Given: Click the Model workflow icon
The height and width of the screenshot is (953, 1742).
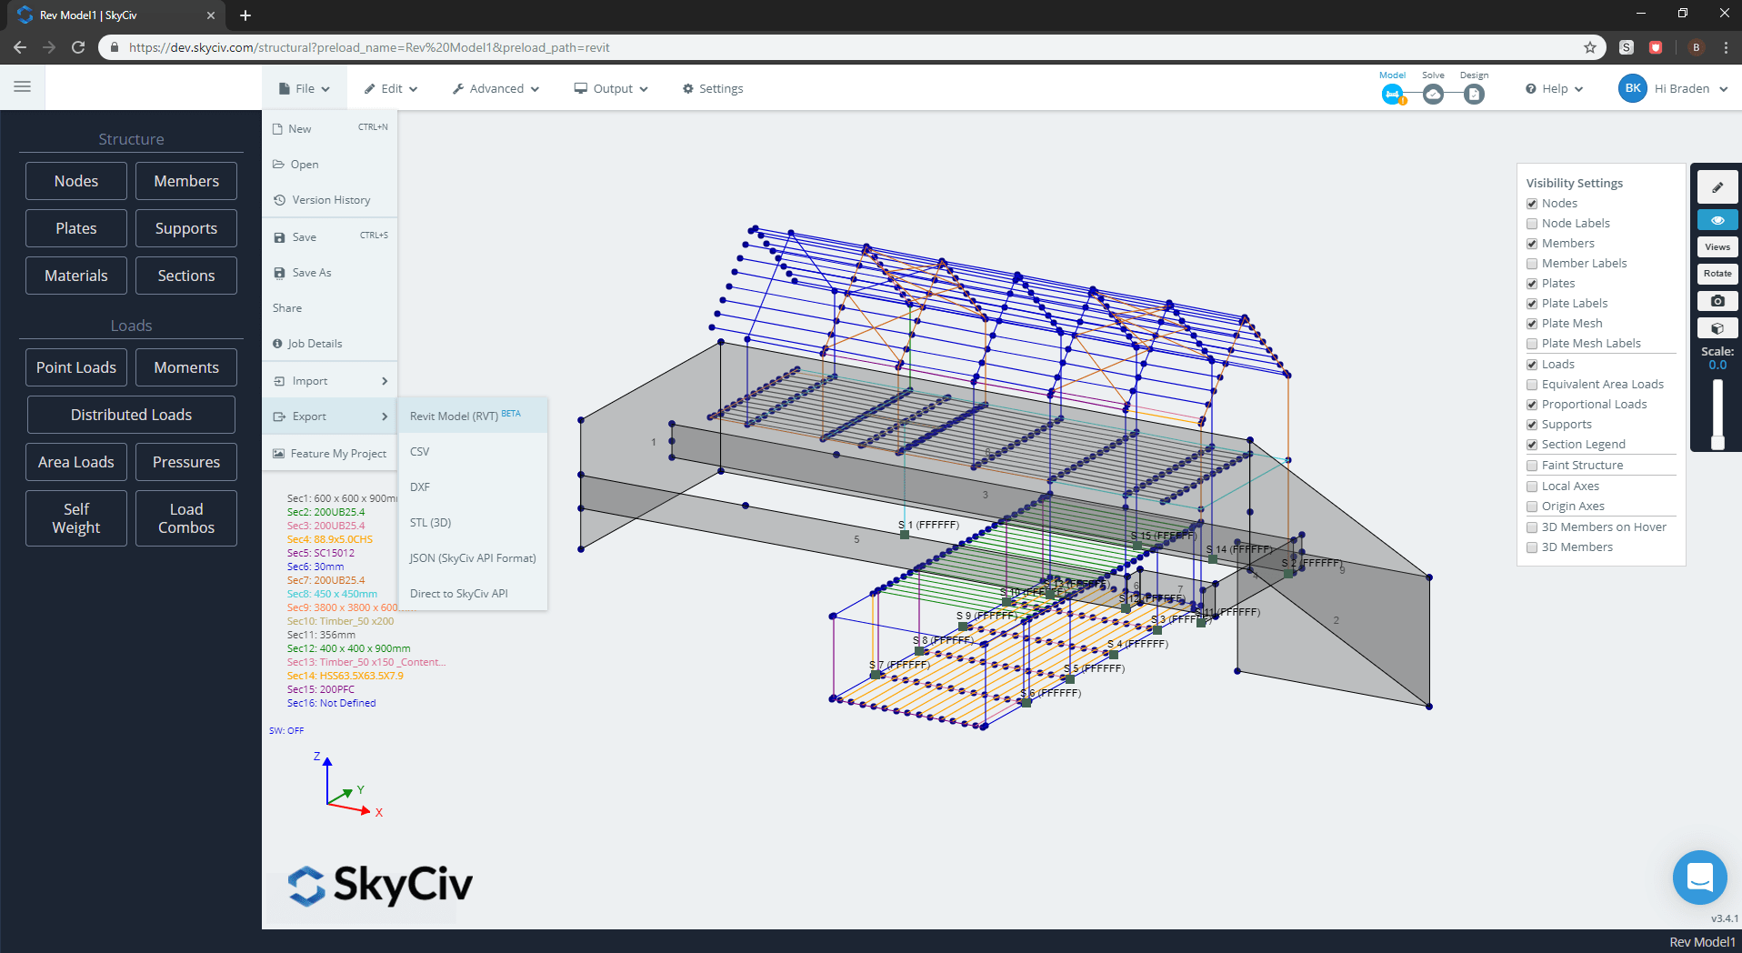Looking at the screenshot, I should [1393, 93].
